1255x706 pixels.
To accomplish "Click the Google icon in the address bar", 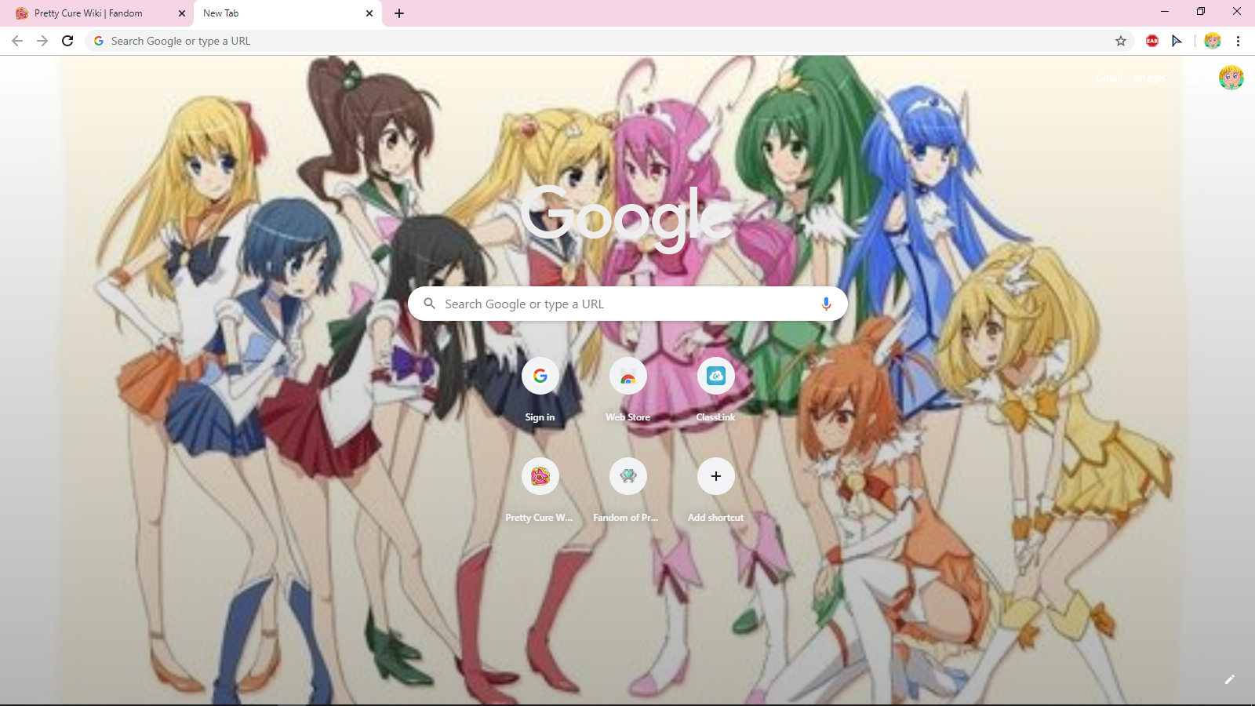I will (x=99, y=41).
